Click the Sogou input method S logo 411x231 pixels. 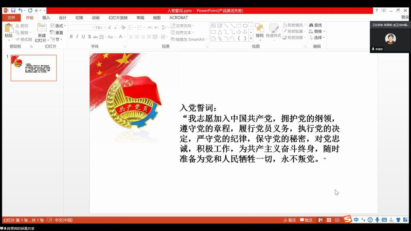[348, 219]
